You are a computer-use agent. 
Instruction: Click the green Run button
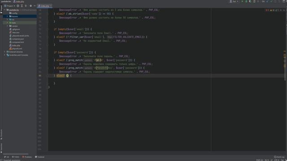(x=242, y=1)
